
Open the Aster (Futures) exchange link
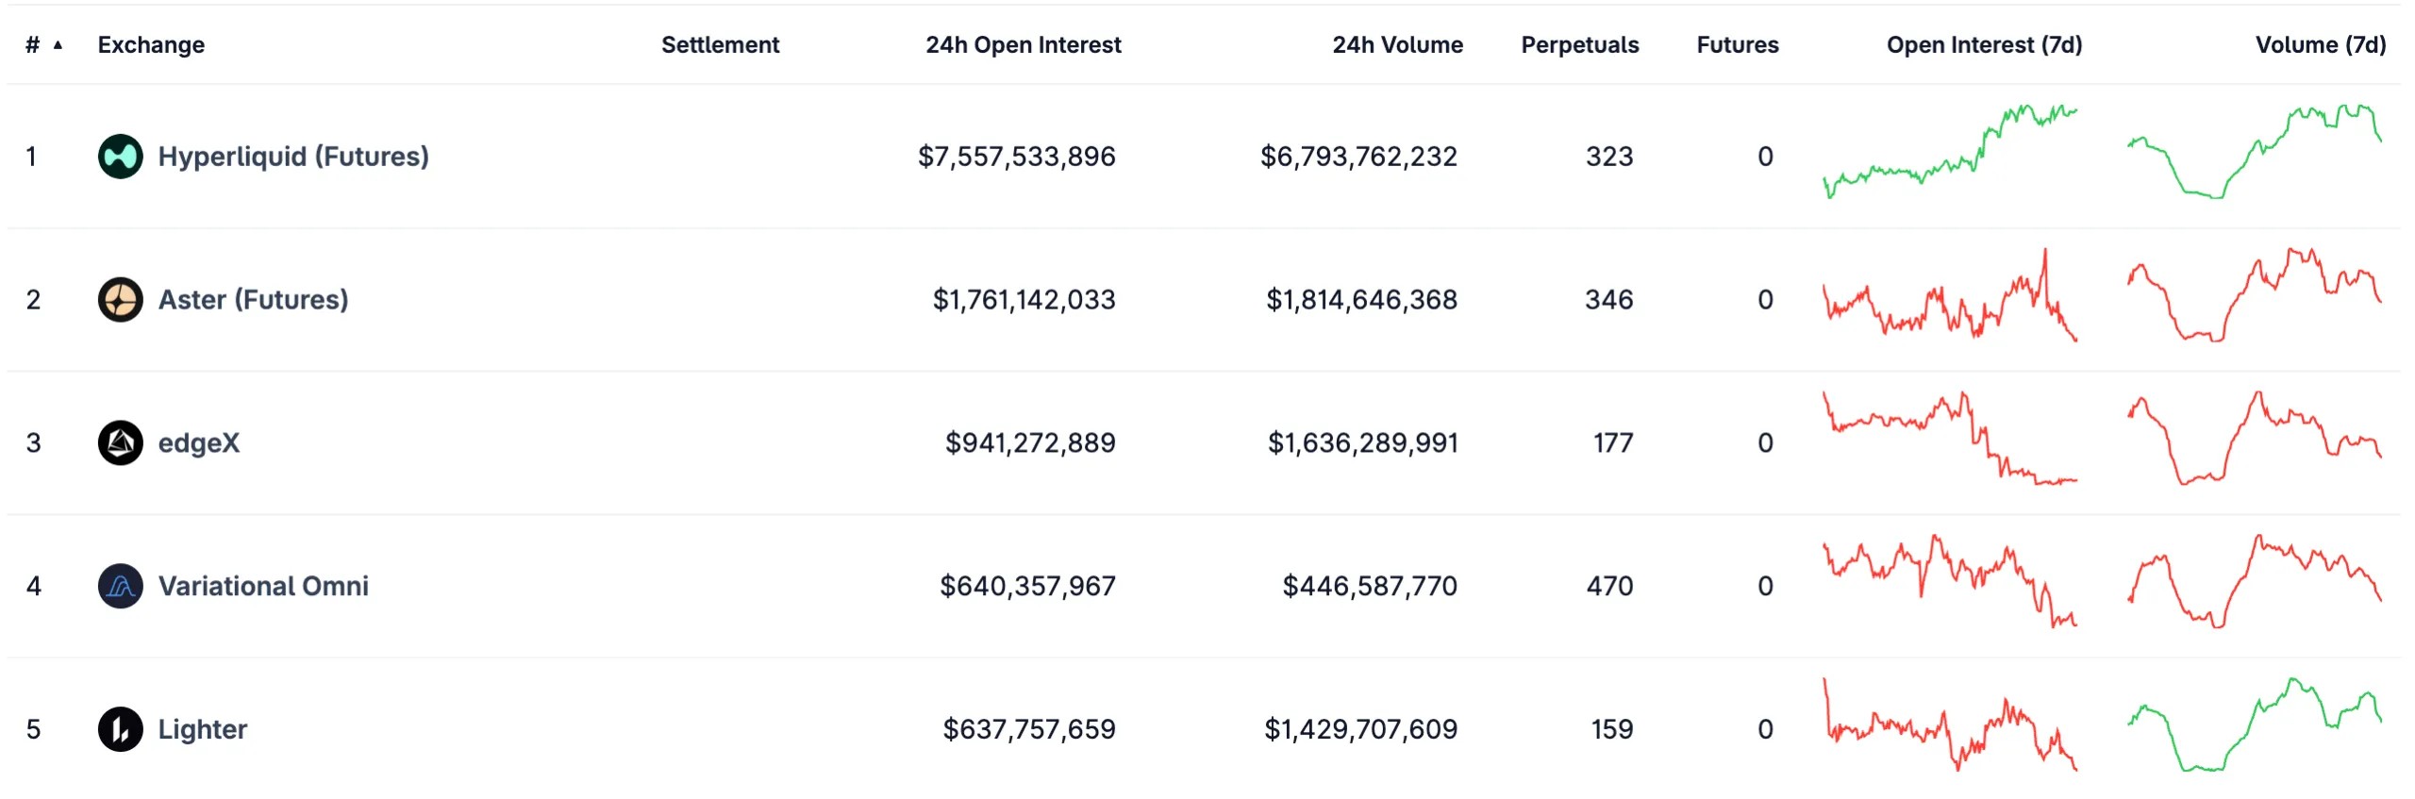pyautogui.click(x=253, y=300)
